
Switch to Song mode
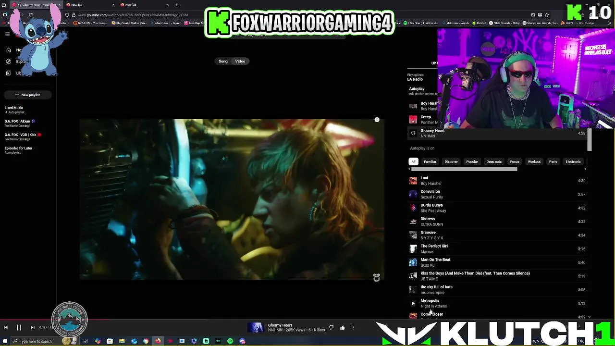click(223, 61)
